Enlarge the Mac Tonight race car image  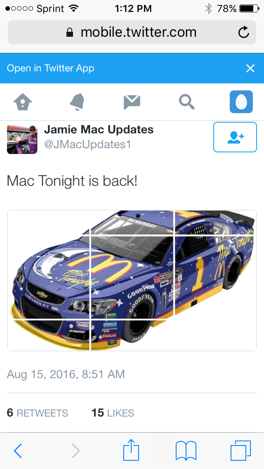132,281
